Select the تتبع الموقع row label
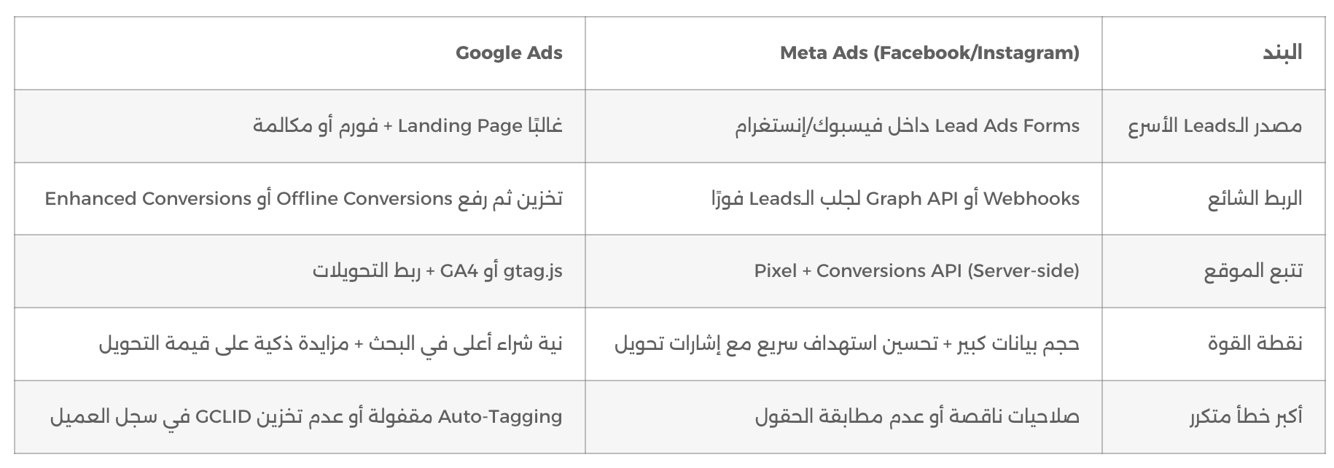Screen dimensions: 1334x468 tap(1252, 270)
